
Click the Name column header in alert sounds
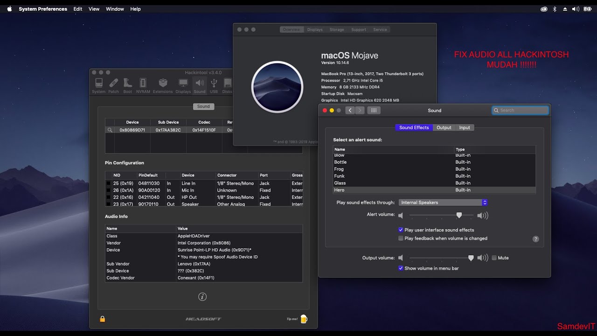point(394,149)
